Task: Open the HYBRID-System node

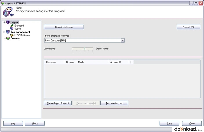Action: (x=22, y=35)
